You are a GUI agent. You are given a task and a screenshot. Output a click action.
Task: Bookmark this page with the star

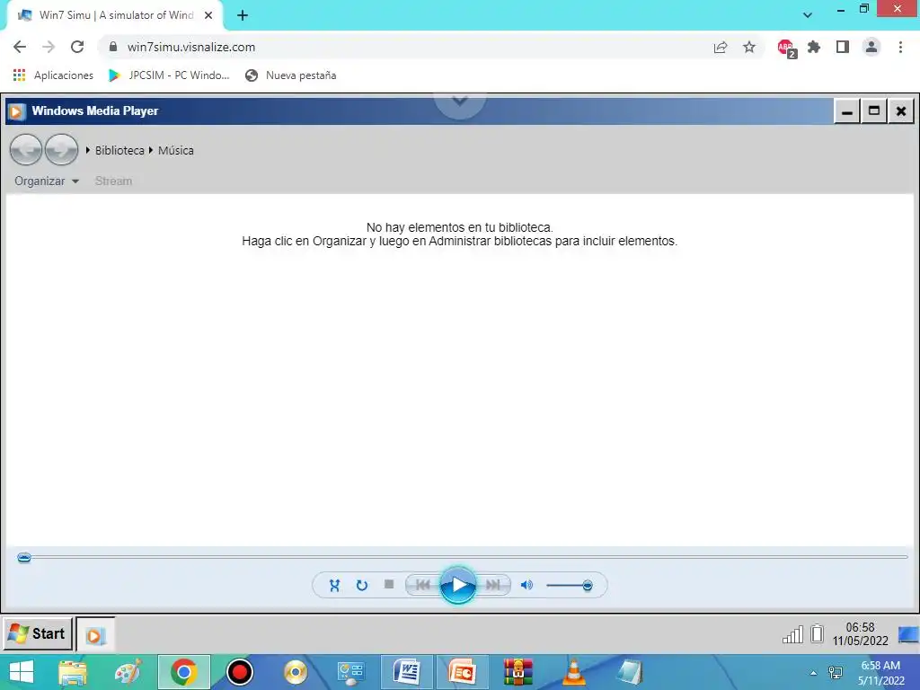749,47
